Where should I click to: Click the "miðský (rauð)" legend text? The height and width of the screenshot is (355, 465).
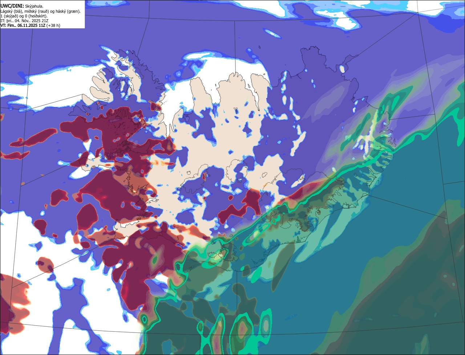pos(36,12)
